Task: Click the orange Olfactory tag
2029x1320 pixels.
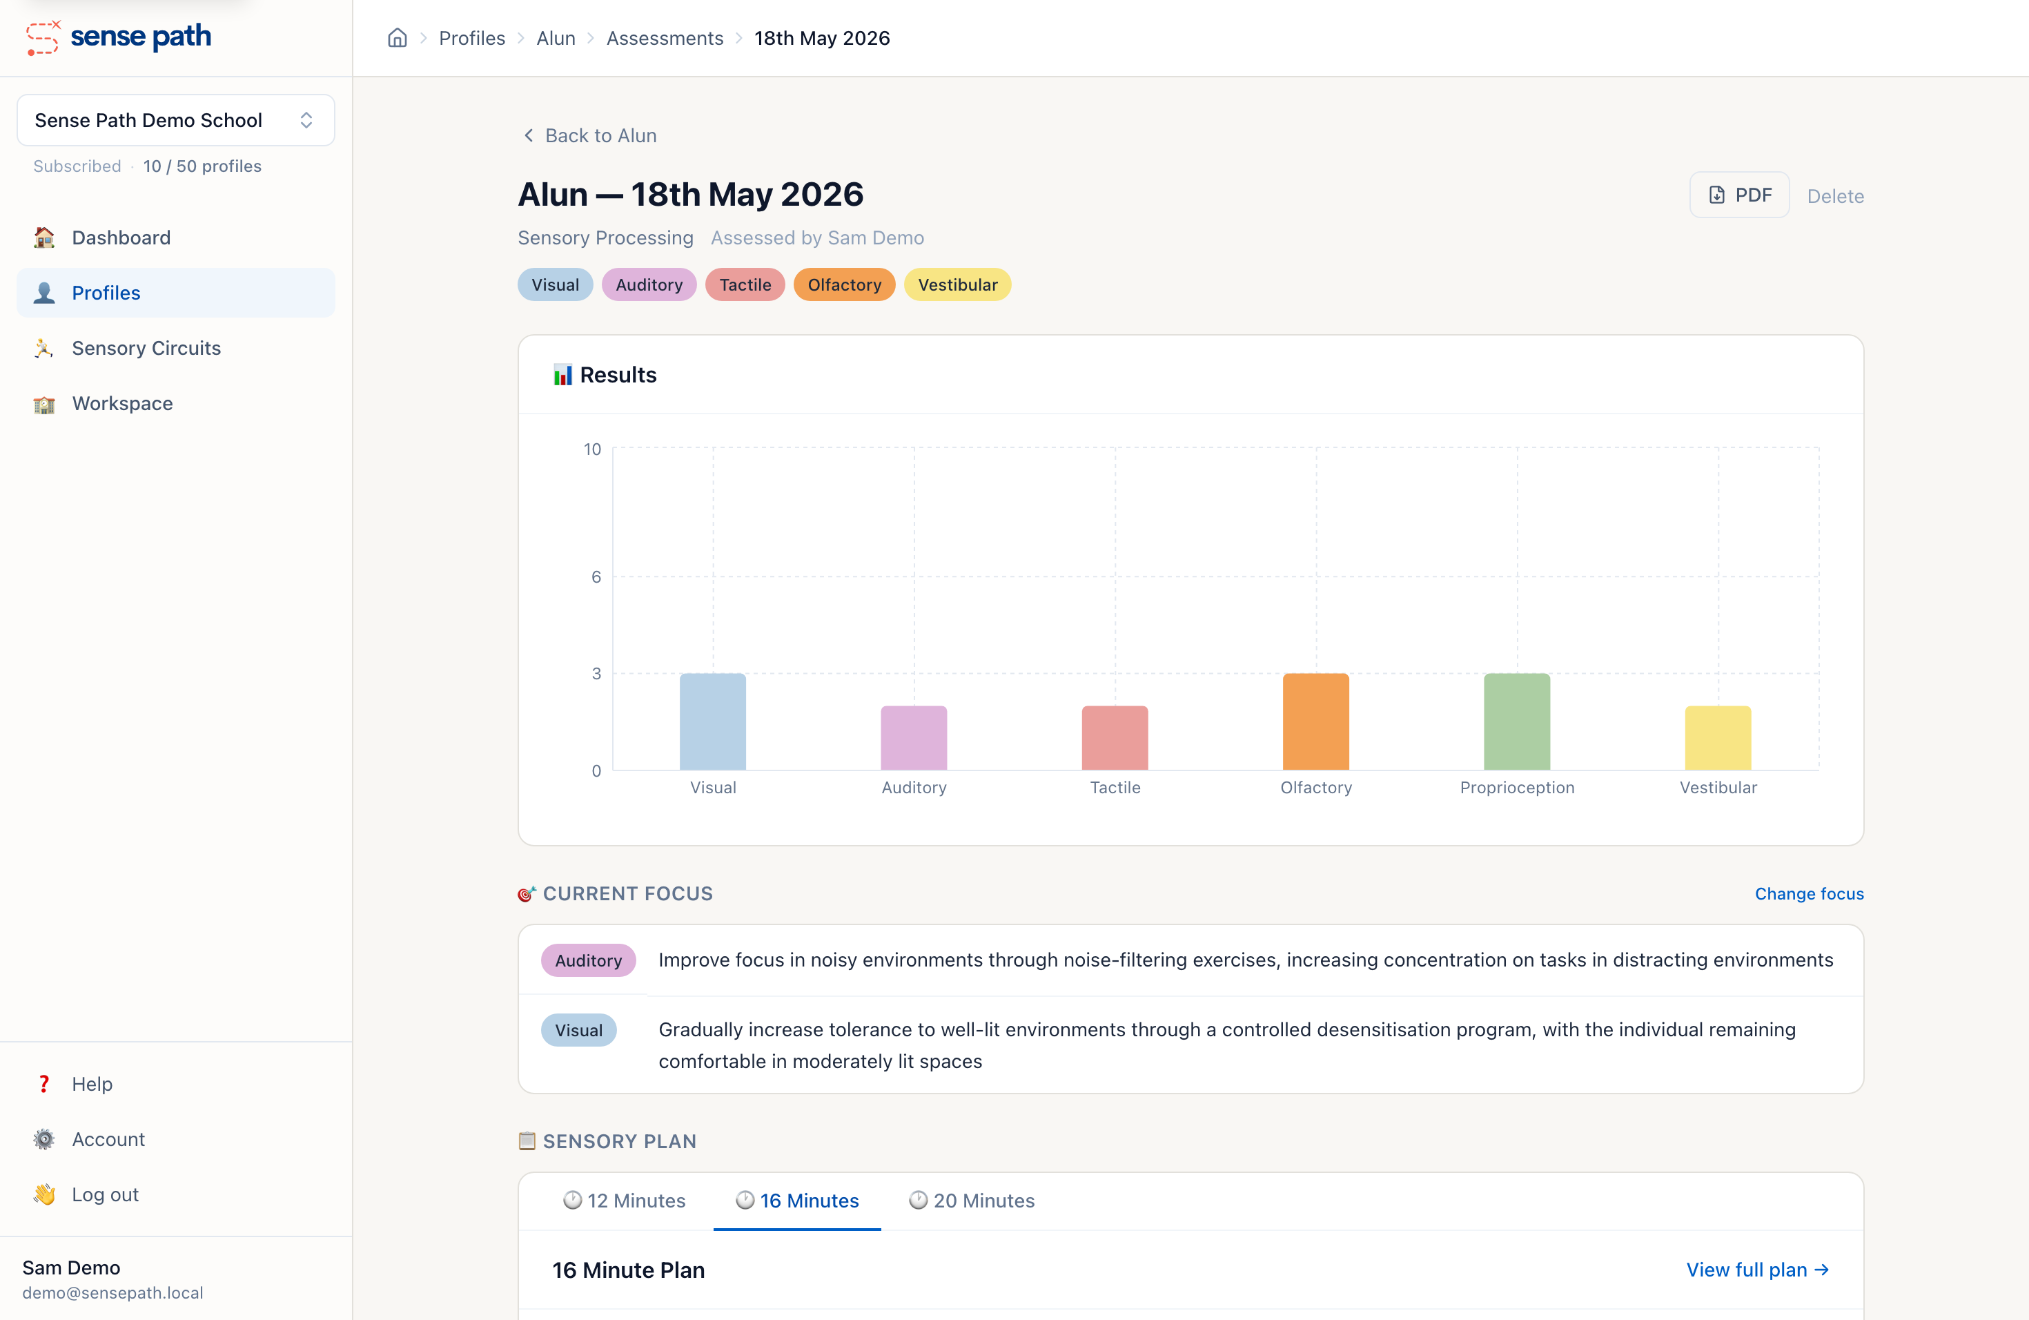Action: 844,285
